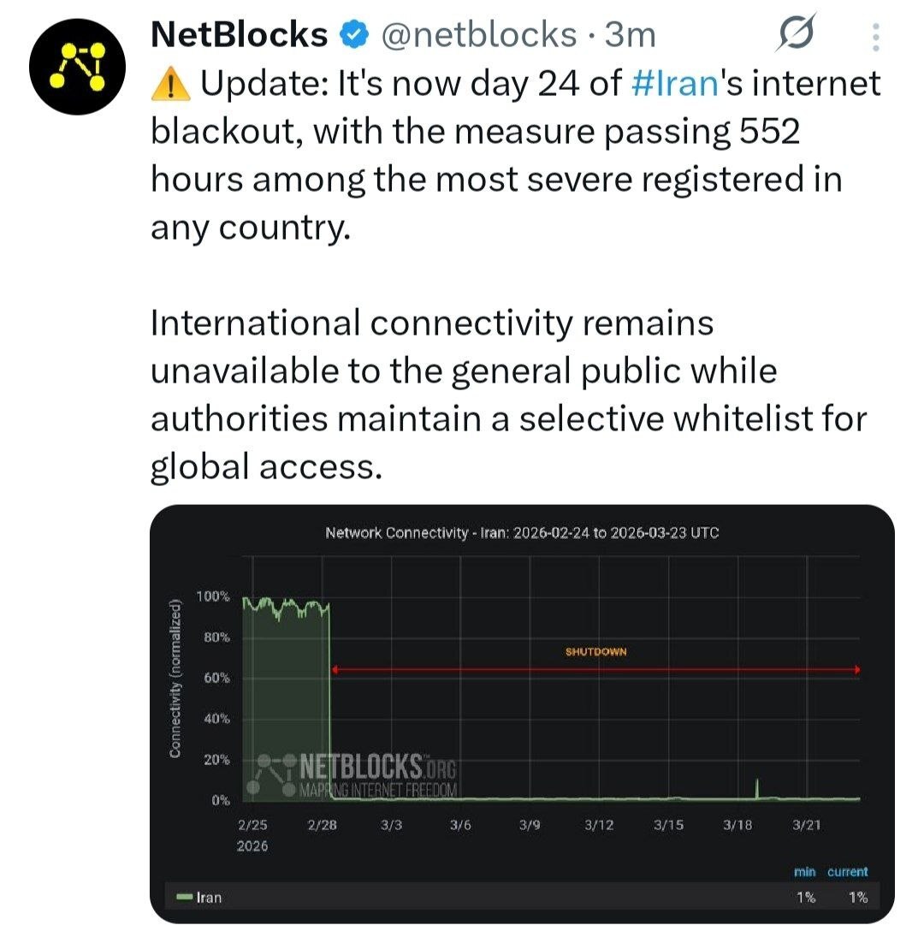Image resolution: width=924 pixels, height=937 pixels.
Task: Click the green Iran legend swatch
Action: coord(184,898)
